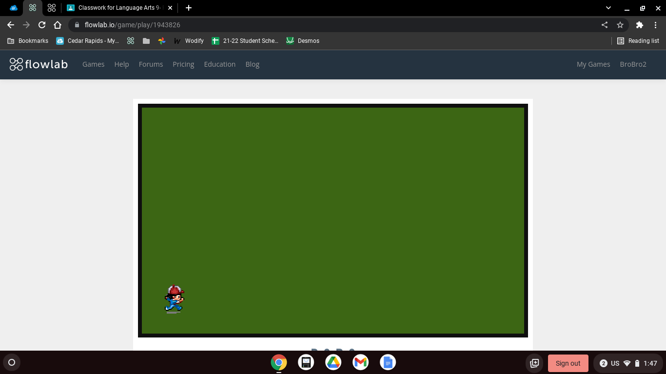The height and width of the screenshot is (374, 666).
Task: Open the Chrome three-dot menu
Action: 655,25
